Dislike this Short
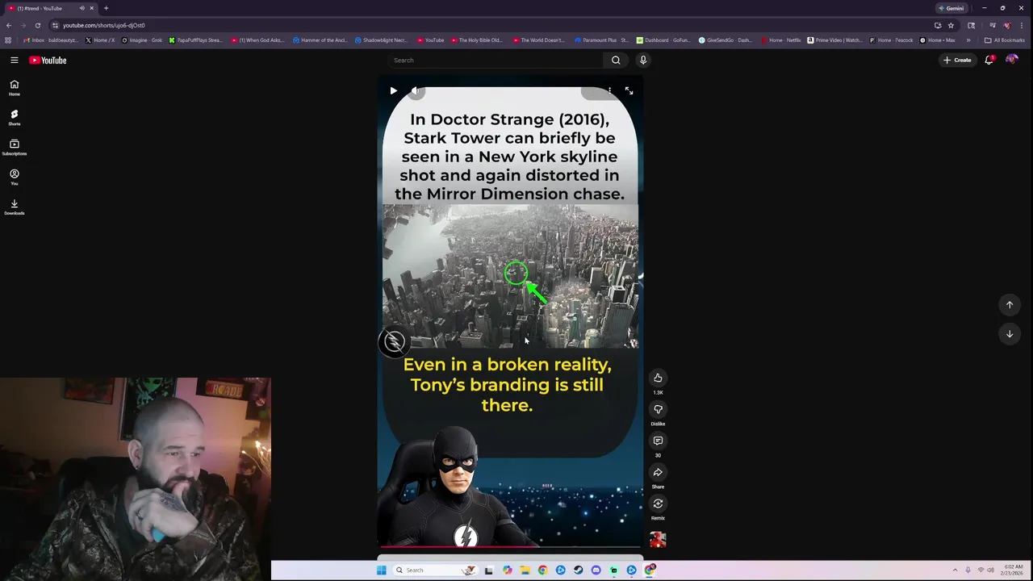1033x581 pixels. (x=658, y=409)
